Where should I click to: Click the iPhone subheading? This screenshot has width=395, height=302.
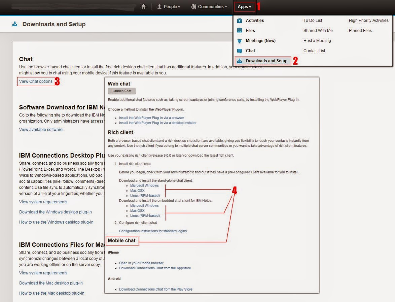(x=113, y=252)
